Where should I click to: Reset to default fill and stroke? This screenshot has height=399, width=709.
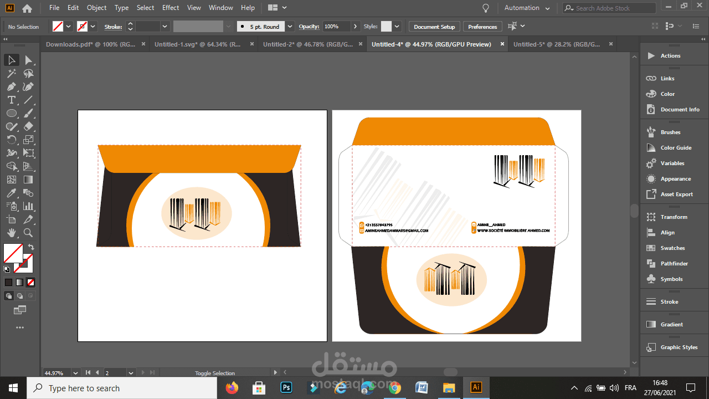pyautogui.click(x=7, y=269)
